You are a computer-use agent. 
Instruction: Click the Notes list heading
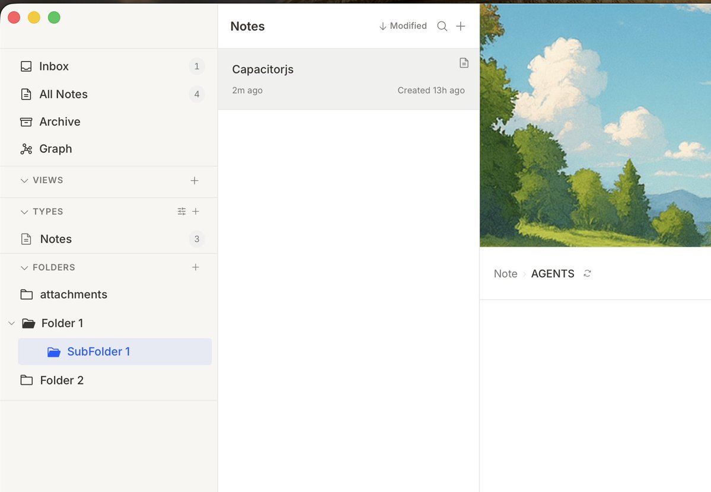(x=248, y=26)
